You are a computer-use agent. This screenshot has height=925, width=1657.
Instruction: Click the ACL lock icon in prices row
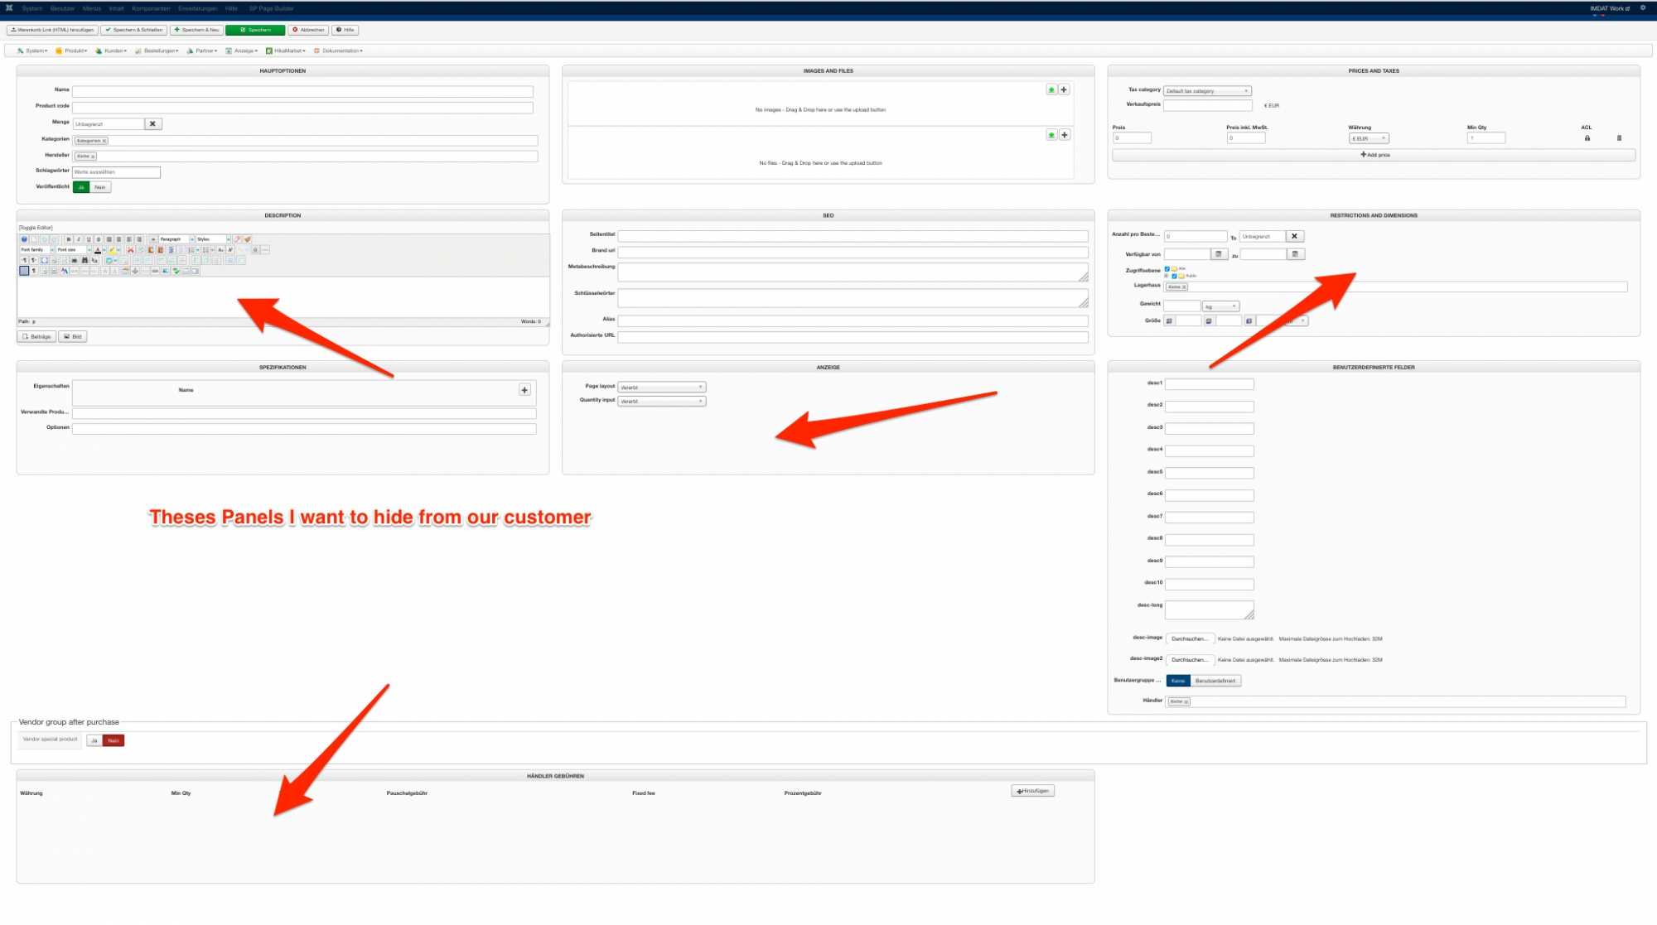click(x=1587, y=138)
